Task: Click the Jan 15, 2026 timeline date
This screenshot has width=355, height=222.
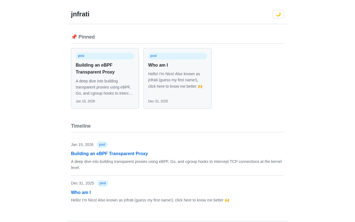Action: [x=82, y=145]
